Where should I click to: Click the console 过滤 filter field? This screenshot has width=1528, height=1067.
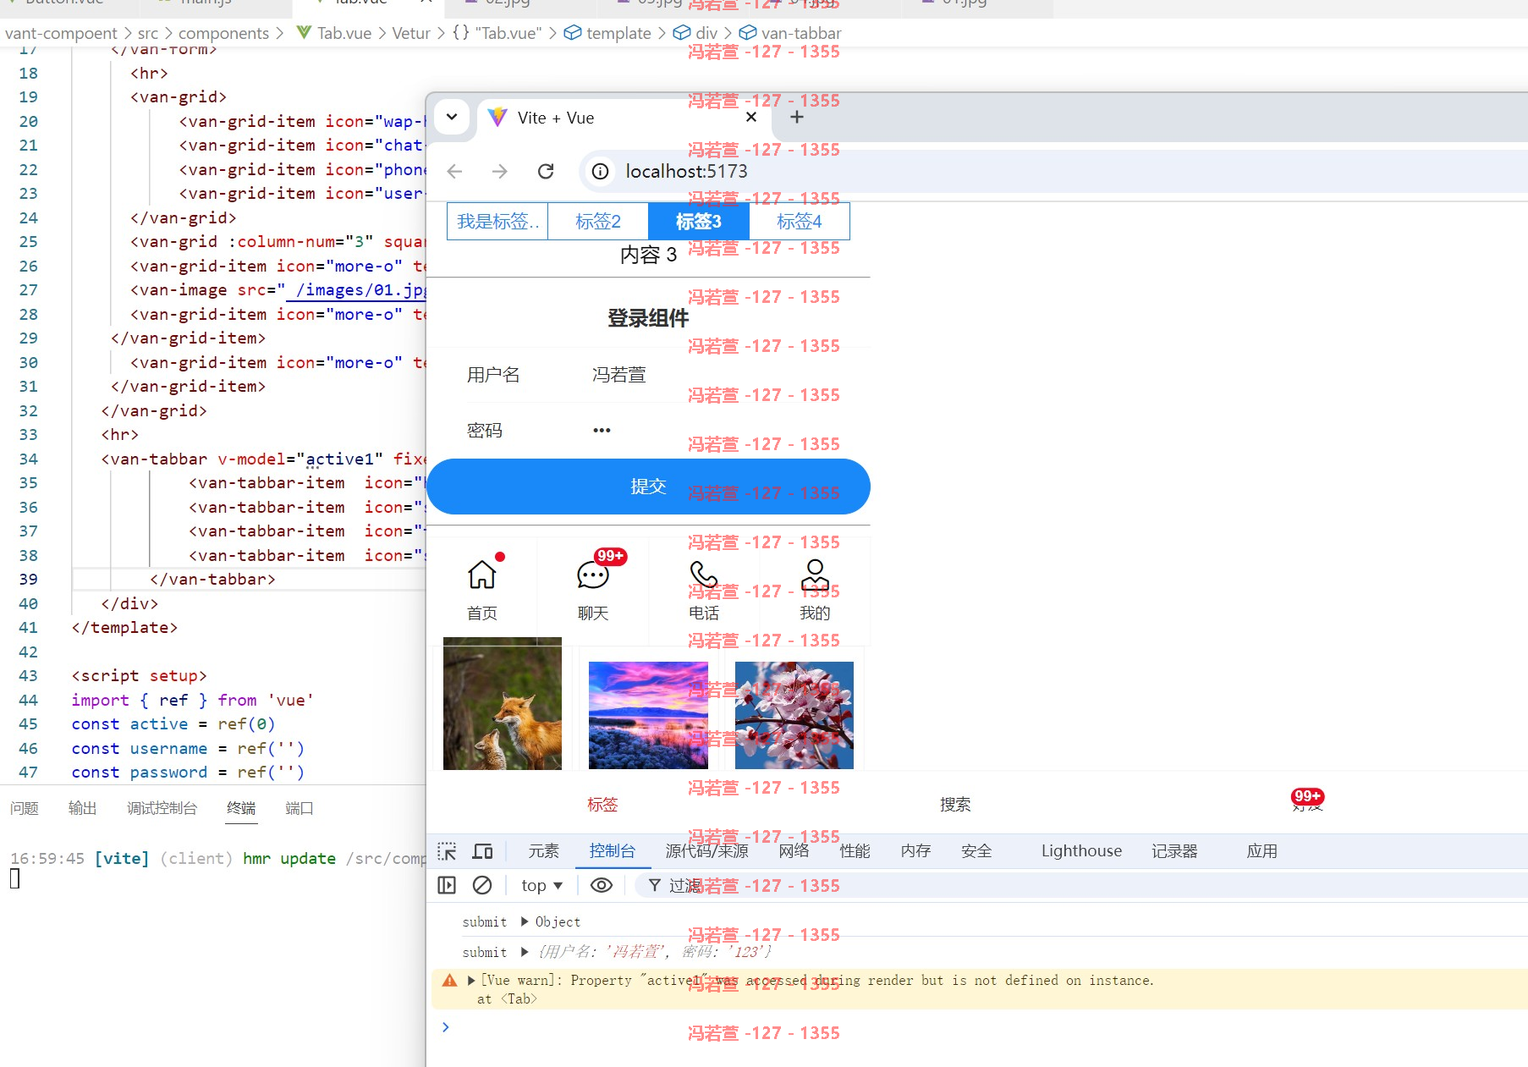click(x=1083, y=886)
